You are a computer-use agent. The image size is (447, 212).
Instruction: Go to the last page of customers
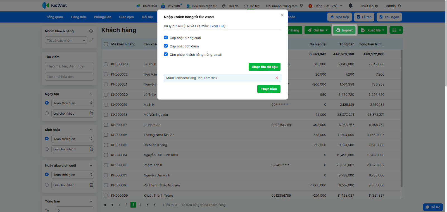point(154,205)
